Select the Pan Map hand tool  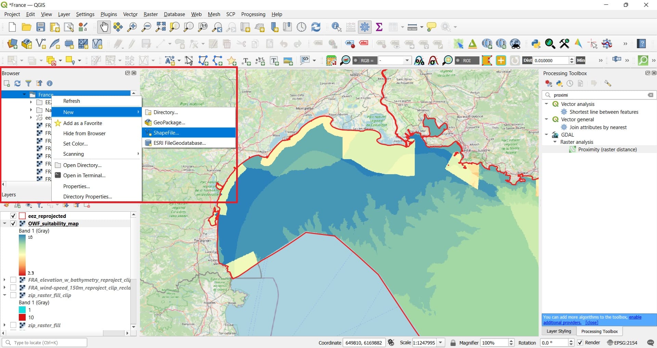coord(104,27)
